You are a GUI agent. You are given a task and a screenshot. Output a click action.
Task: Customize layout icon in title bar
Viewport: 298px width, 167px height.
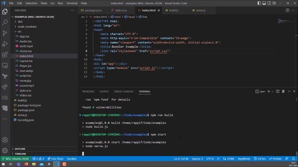click(x=274, y=3)
